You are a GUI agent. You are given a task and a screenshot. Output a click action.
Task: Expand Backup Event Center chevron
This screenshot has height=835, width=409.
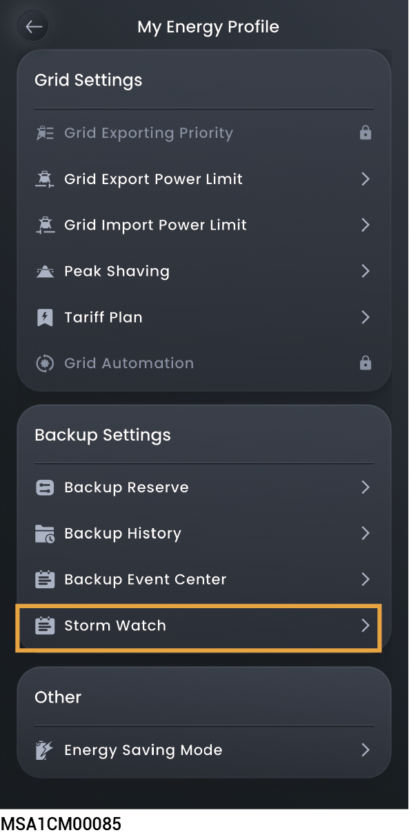[366, 580]
